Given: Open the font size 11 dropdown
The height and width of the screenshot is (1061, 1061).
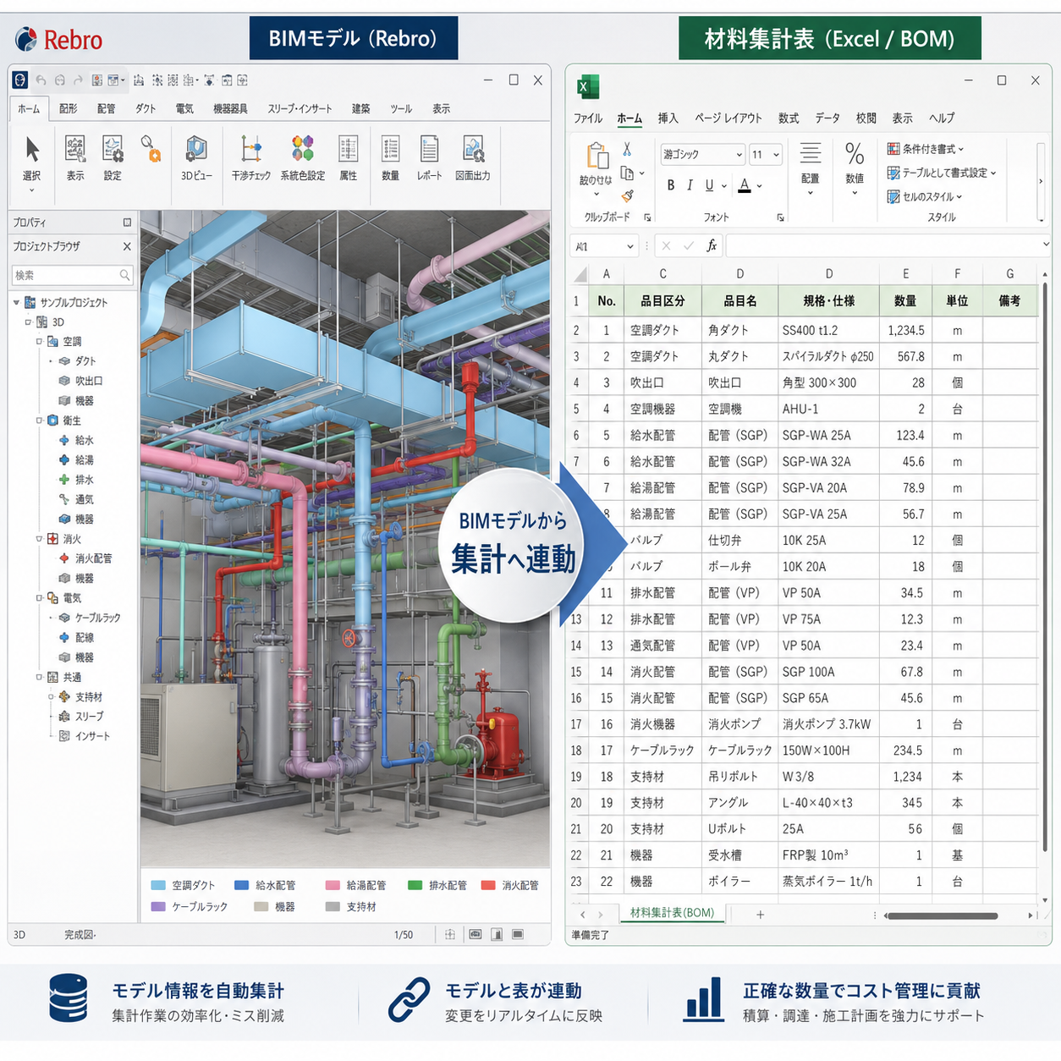Looking at the screenshot, I should click(776, 155).
